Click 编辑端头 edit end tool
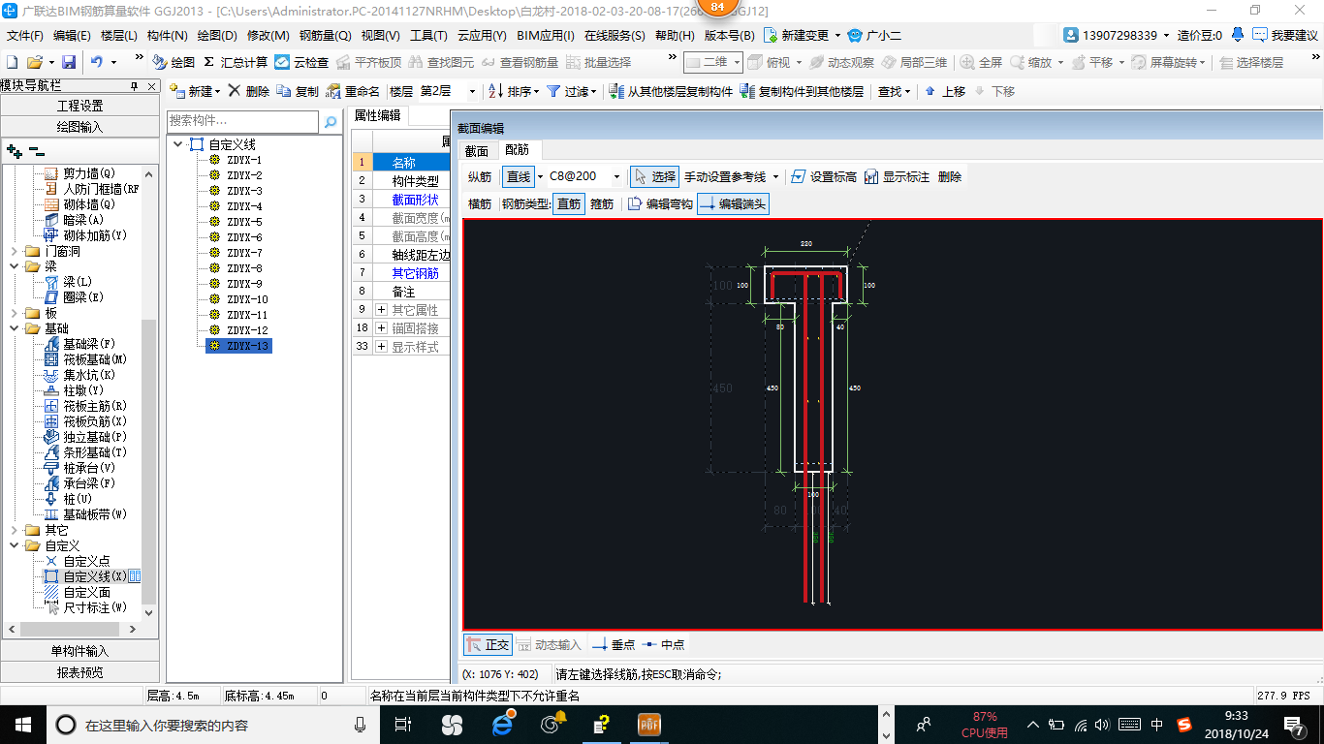The image size is (1324, 744). coord(733,203)
